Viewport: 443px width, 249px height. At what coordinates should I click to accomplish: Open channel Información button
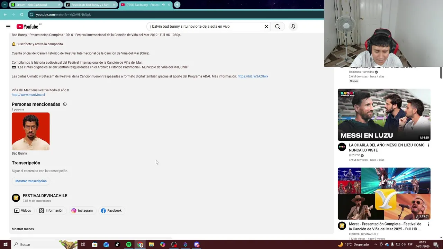coord(51,211)
